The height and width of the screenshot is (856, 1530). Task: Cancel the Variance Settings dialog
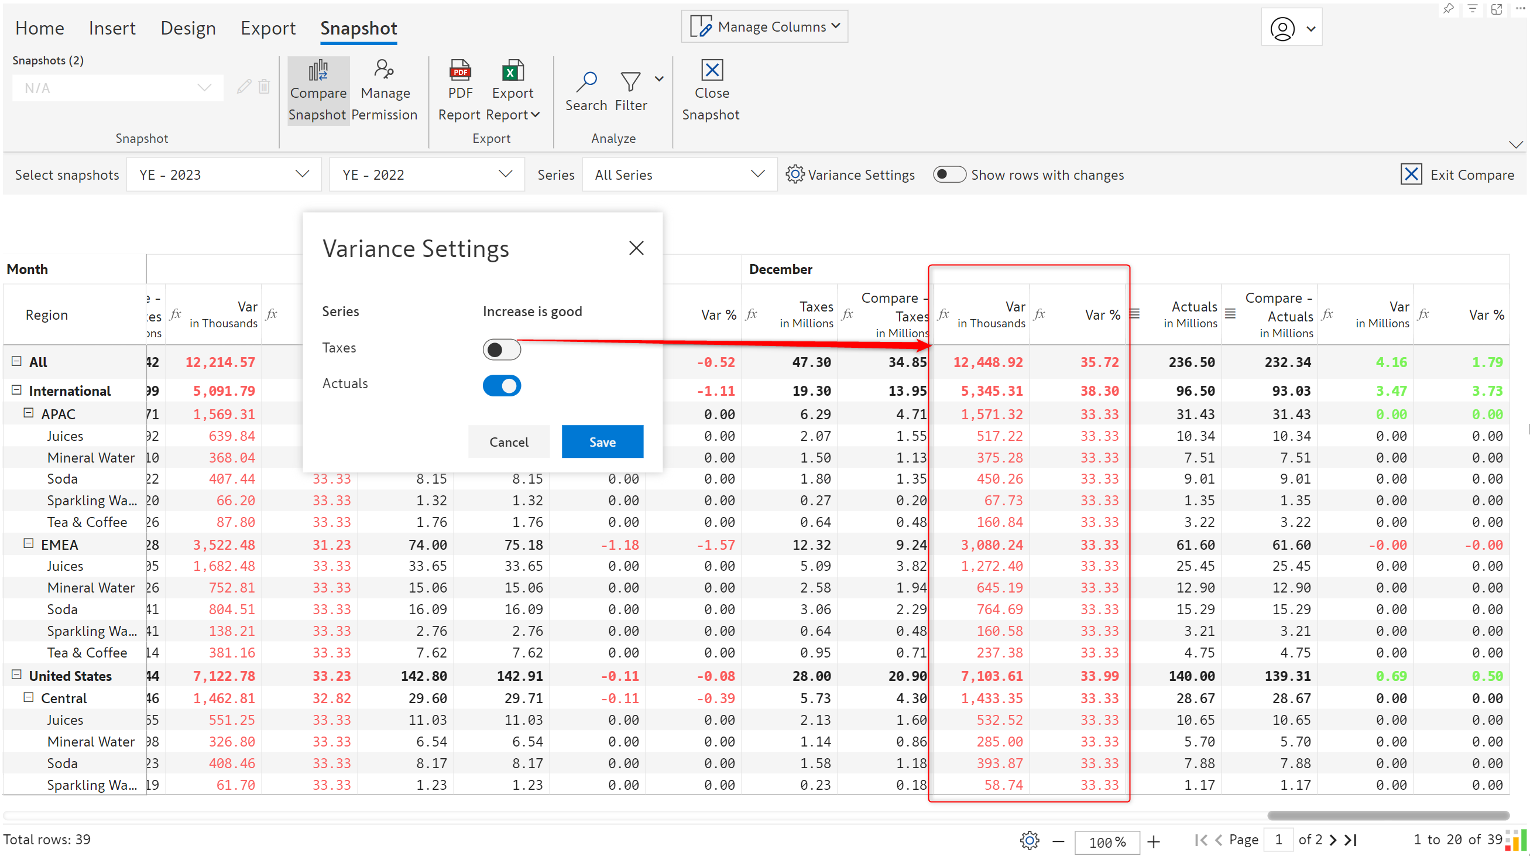pos(509,441)
